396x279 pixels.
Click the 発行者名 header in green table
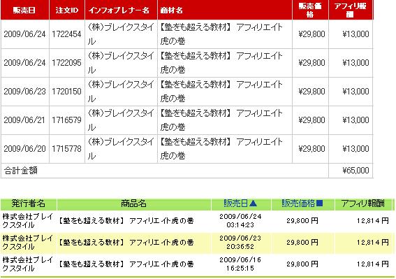[x=28, y=203]
